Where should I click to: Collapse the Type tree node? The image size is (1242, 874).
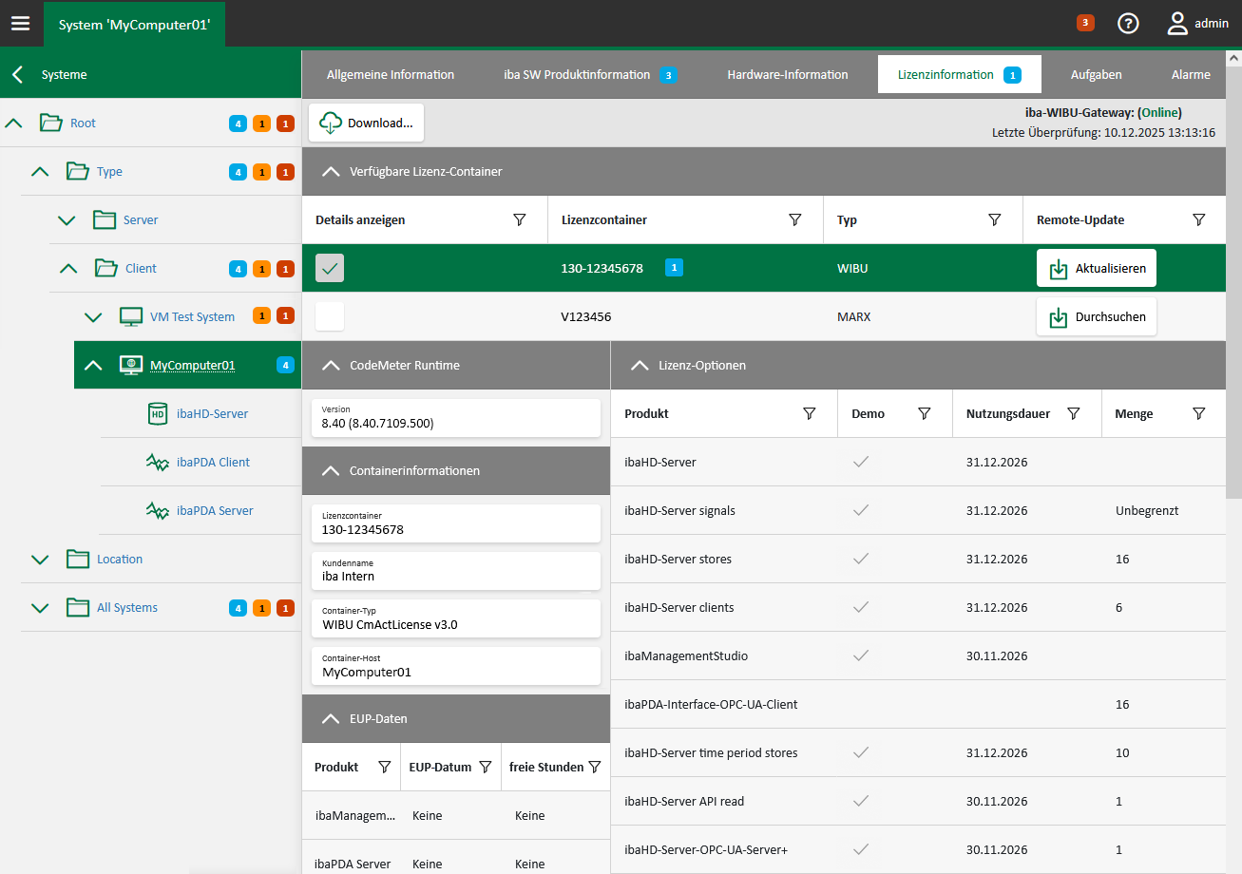click(x=40, y=171)
